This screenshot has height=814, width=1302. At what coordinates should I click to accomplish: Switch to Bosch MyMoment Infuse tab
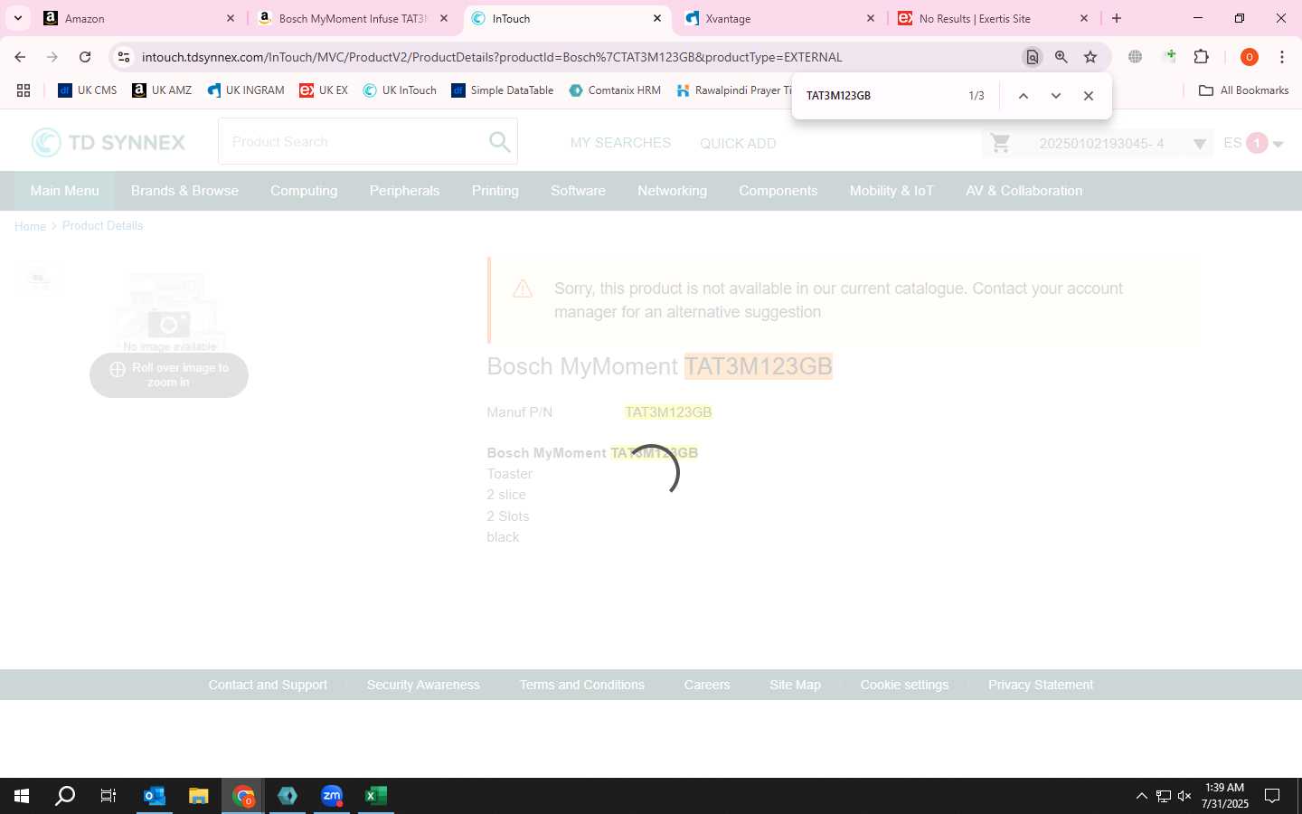pos(352,18)
